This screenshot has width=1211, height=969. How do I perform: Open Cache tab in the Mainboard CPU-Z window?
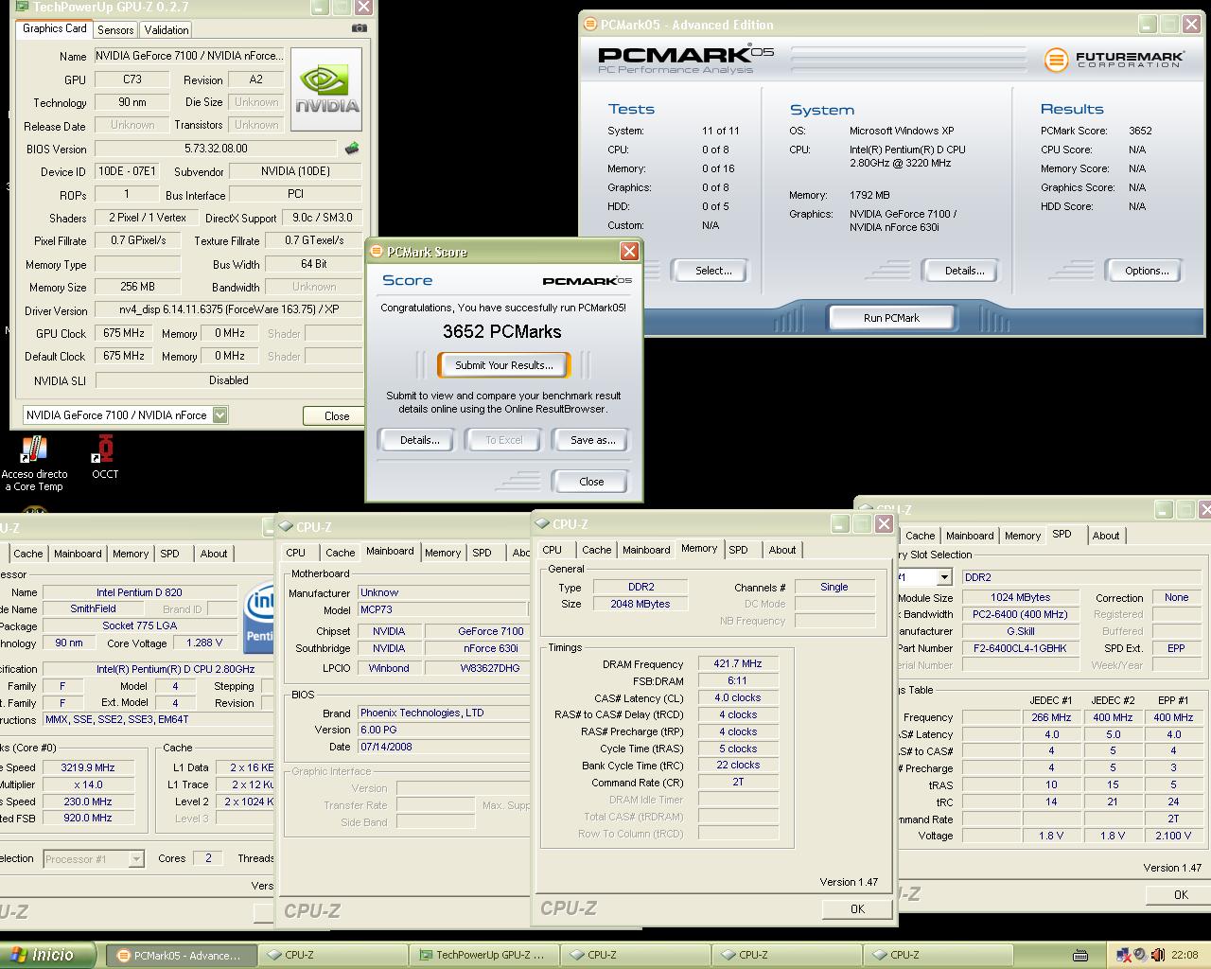[x=341, y=553]
